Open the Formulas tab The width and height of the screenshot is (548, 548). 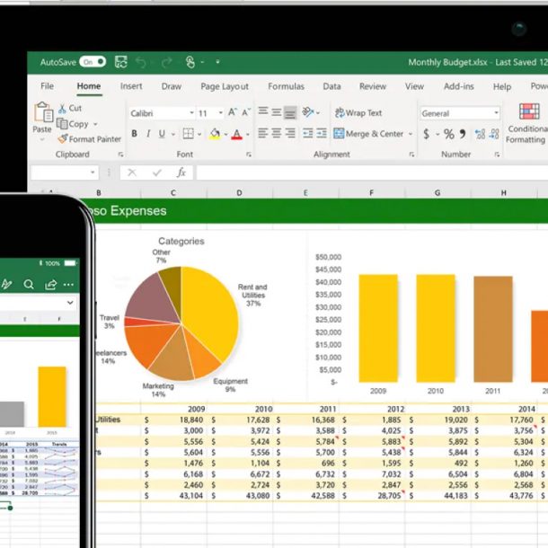pos(286,86)
